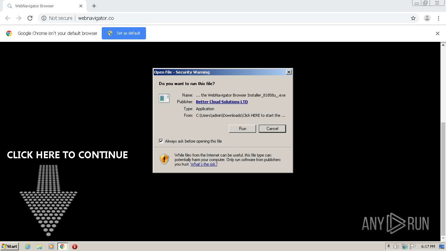The height and width of the screenshot is (251, 446).
Task: Go back with the browser back arrow
Action: point(8,18)
